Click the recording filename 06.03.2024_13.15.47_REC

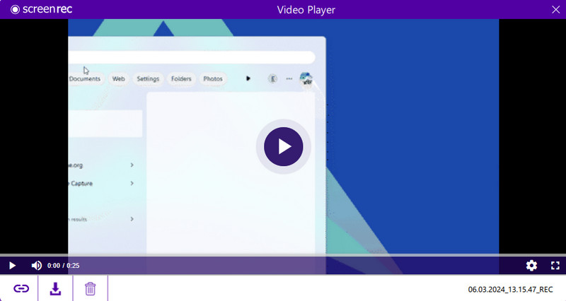(510, 290)
